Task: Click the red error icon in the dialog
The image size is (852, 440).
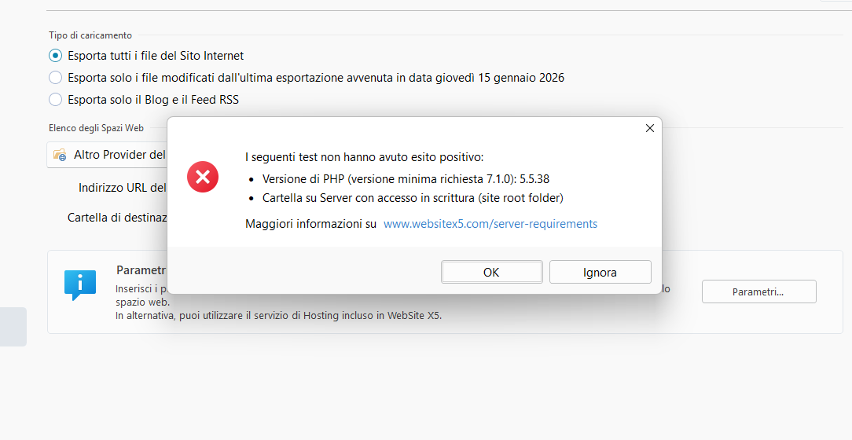Action: (x=202, y=177)
